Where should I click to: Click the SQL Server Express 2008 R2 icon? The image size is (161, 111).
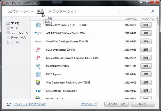[x=38, y=50]
